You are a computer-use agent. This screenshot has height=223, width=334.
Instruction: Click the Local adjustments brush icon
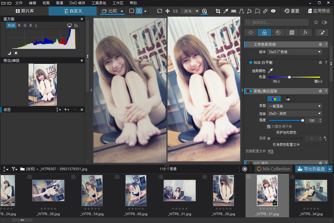tap(322, 33)
